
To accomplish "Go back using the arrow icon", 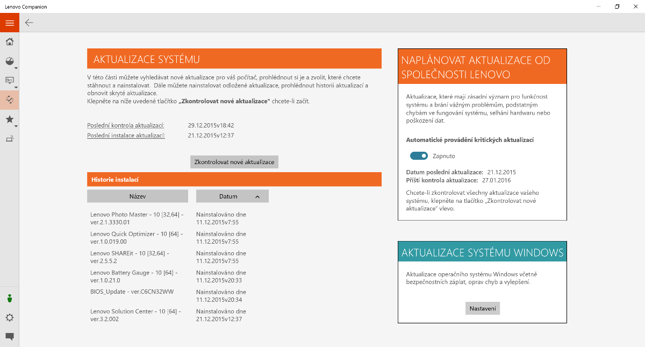I will 29,23.
